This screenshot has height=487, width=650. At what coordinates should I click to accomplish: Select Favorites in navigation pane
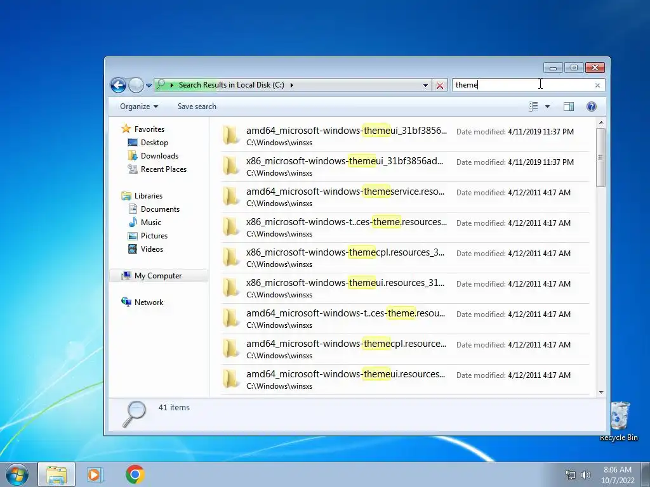click(x=149, y=129)
